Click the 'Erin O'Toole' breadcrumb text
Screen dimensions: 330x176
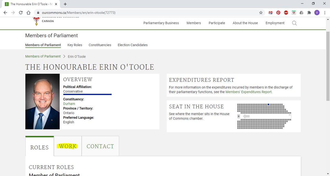coord(77,56)
